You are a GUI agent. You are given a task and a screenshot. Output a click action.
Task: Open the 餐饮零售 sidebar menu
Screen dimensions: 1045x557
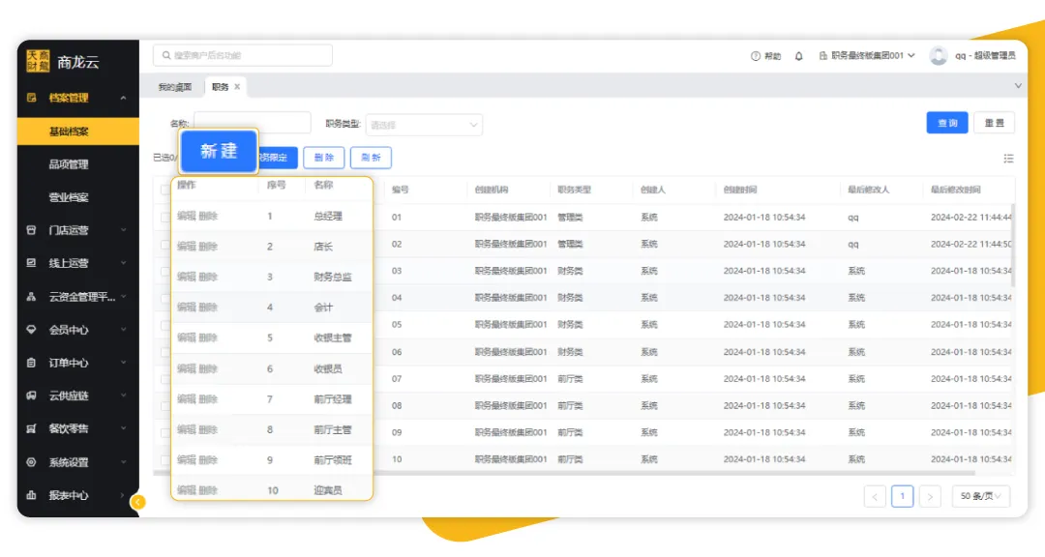click(78, 428)
